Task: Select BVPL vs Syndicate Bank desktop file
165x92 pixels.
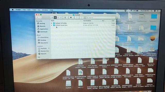Action: click(x=104, y=84)
